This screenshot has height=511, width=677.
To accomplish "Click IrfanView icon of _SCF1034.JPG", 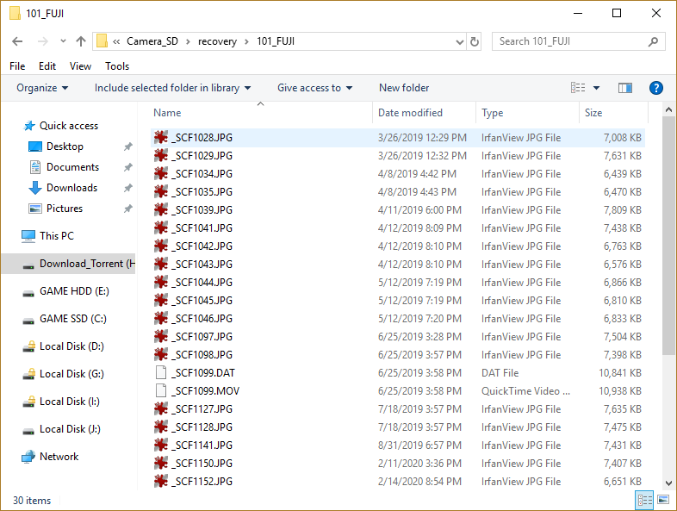I will pyautogui.click(x=161, y=174).
